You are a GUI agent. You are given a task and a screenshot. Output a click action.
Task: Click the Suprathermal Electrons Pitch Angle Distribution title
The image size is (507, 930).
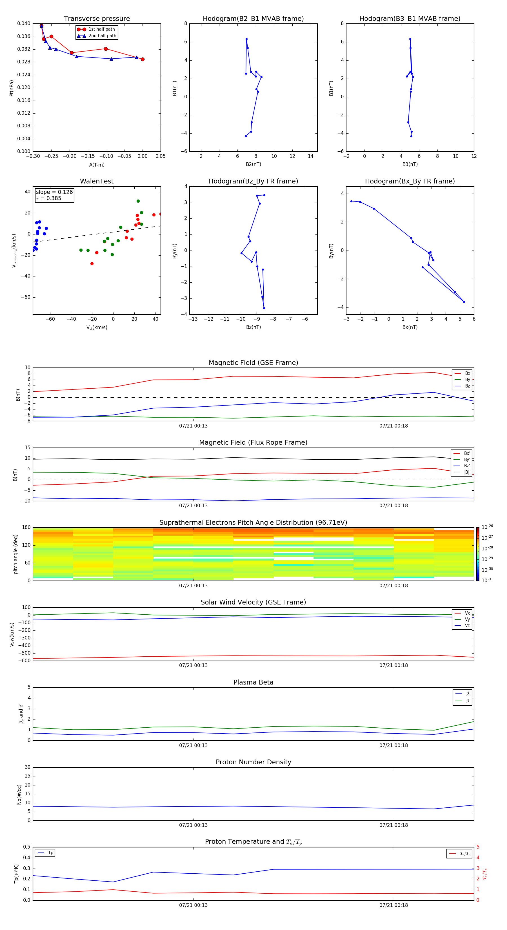[x=253, y=523]
